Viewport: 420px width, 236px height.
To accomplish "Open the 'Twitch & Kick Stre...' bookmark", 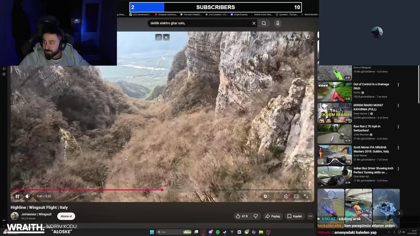I will [x=261, y=14].
